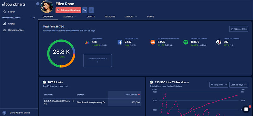Favorite the artist with heart icon

coord(85,10)
